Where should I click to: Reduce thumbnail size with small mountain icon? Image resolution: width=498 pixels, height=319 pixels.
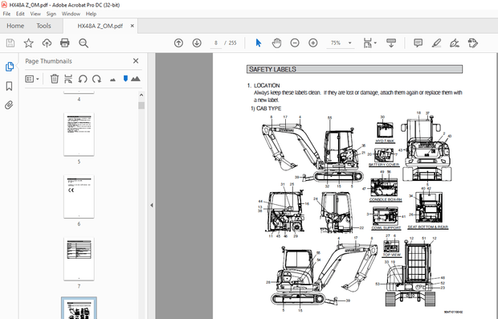pos(112,80)
